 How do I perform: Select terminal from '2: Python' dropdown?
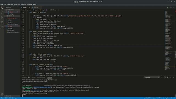coord(152,77)
